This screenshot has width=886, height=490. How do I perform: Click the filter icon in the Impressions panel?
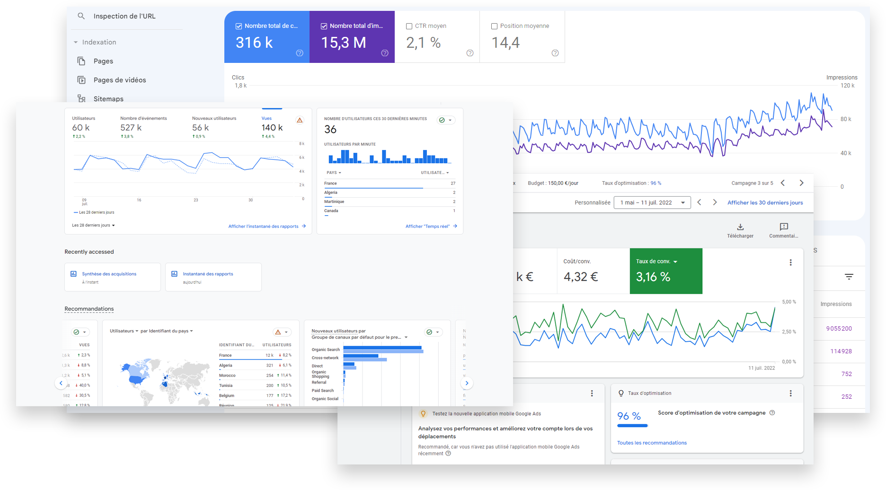[849, 277]
